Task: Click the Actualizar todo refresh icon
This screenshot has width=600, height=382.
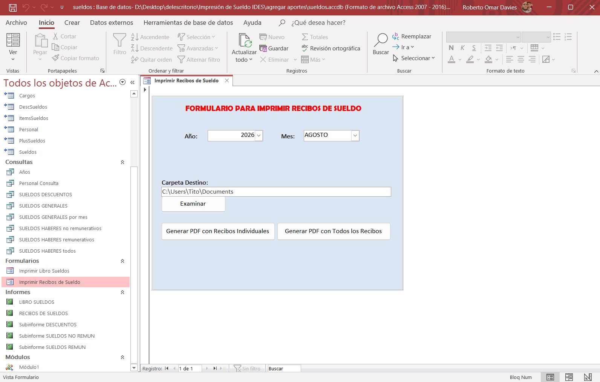Action: click(x=245, y=40)
